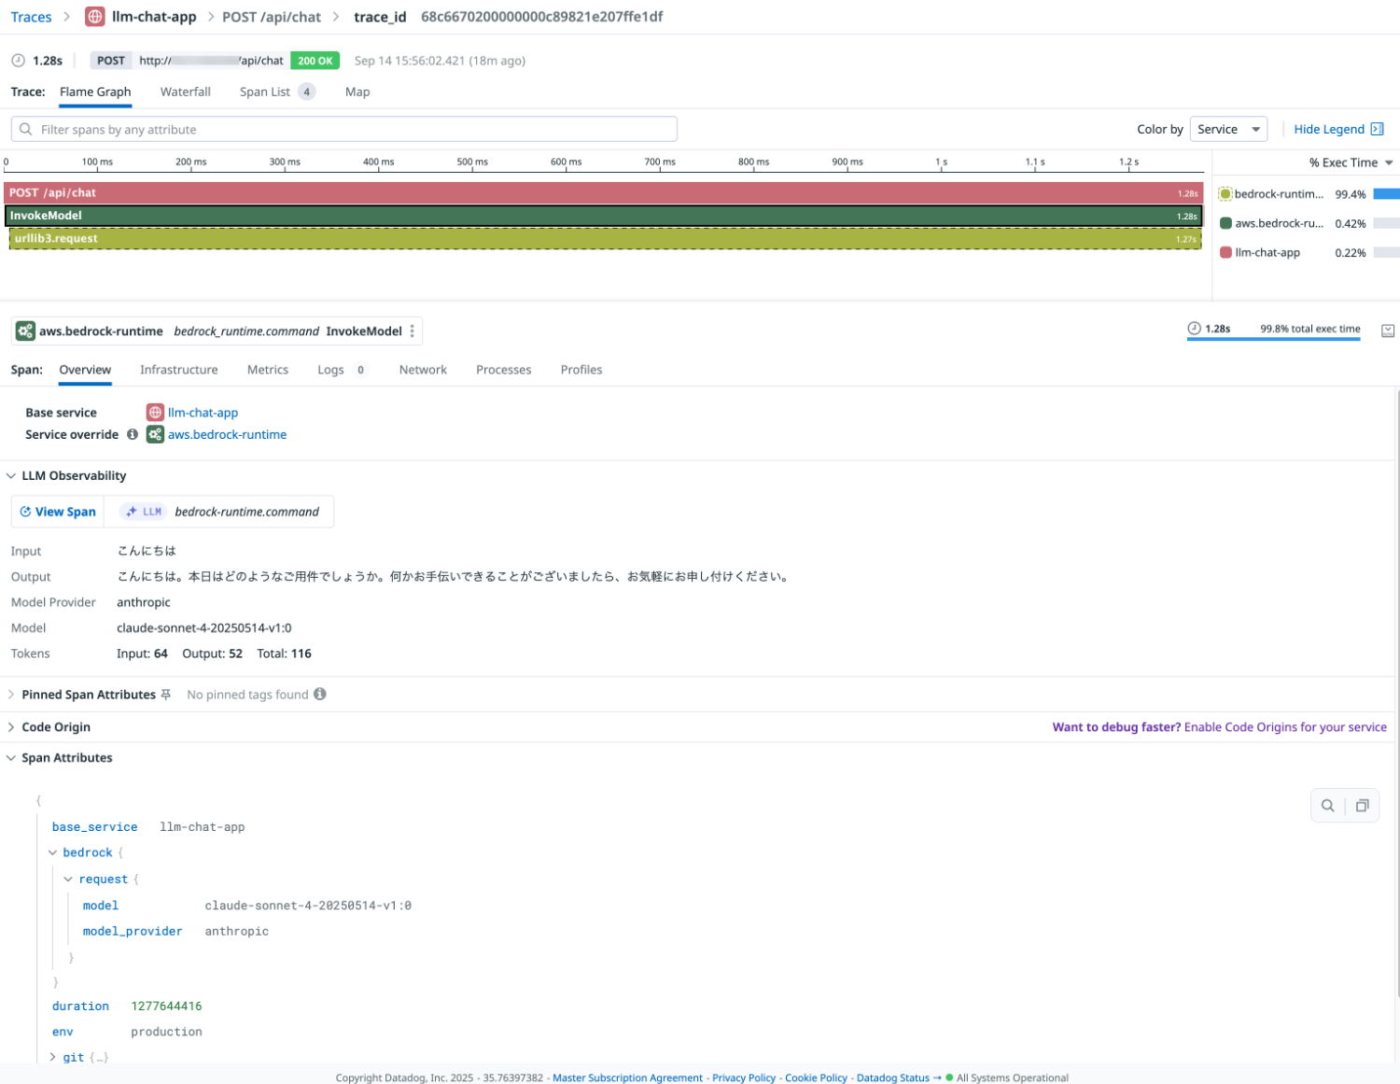Toggle Hide Legend
1400x1084 pixels.
tap(1338, 130)
